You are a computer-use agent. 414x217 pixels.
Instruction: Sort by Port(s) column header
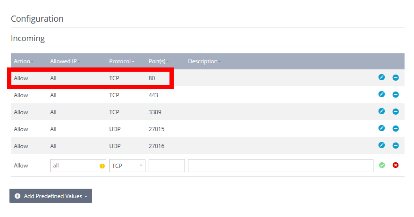[159, 61]
